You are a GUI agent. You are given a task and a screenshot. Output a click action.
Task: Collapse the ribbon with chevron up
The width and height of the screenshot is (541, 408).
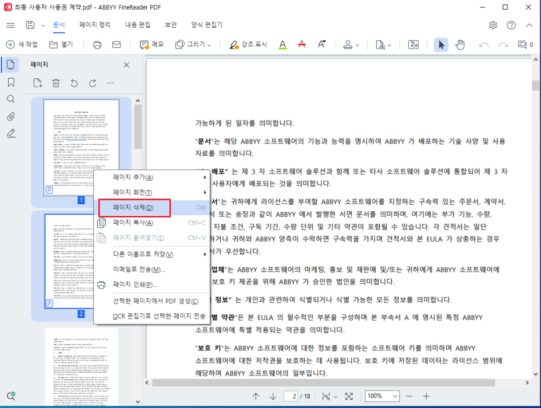529,25
